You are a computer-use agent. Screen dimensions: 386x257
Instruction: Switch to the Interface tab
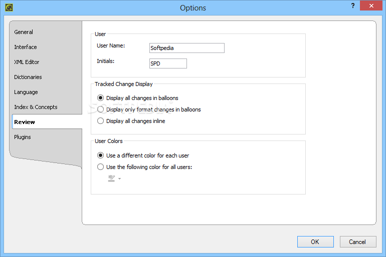click(x=26, y=47)
